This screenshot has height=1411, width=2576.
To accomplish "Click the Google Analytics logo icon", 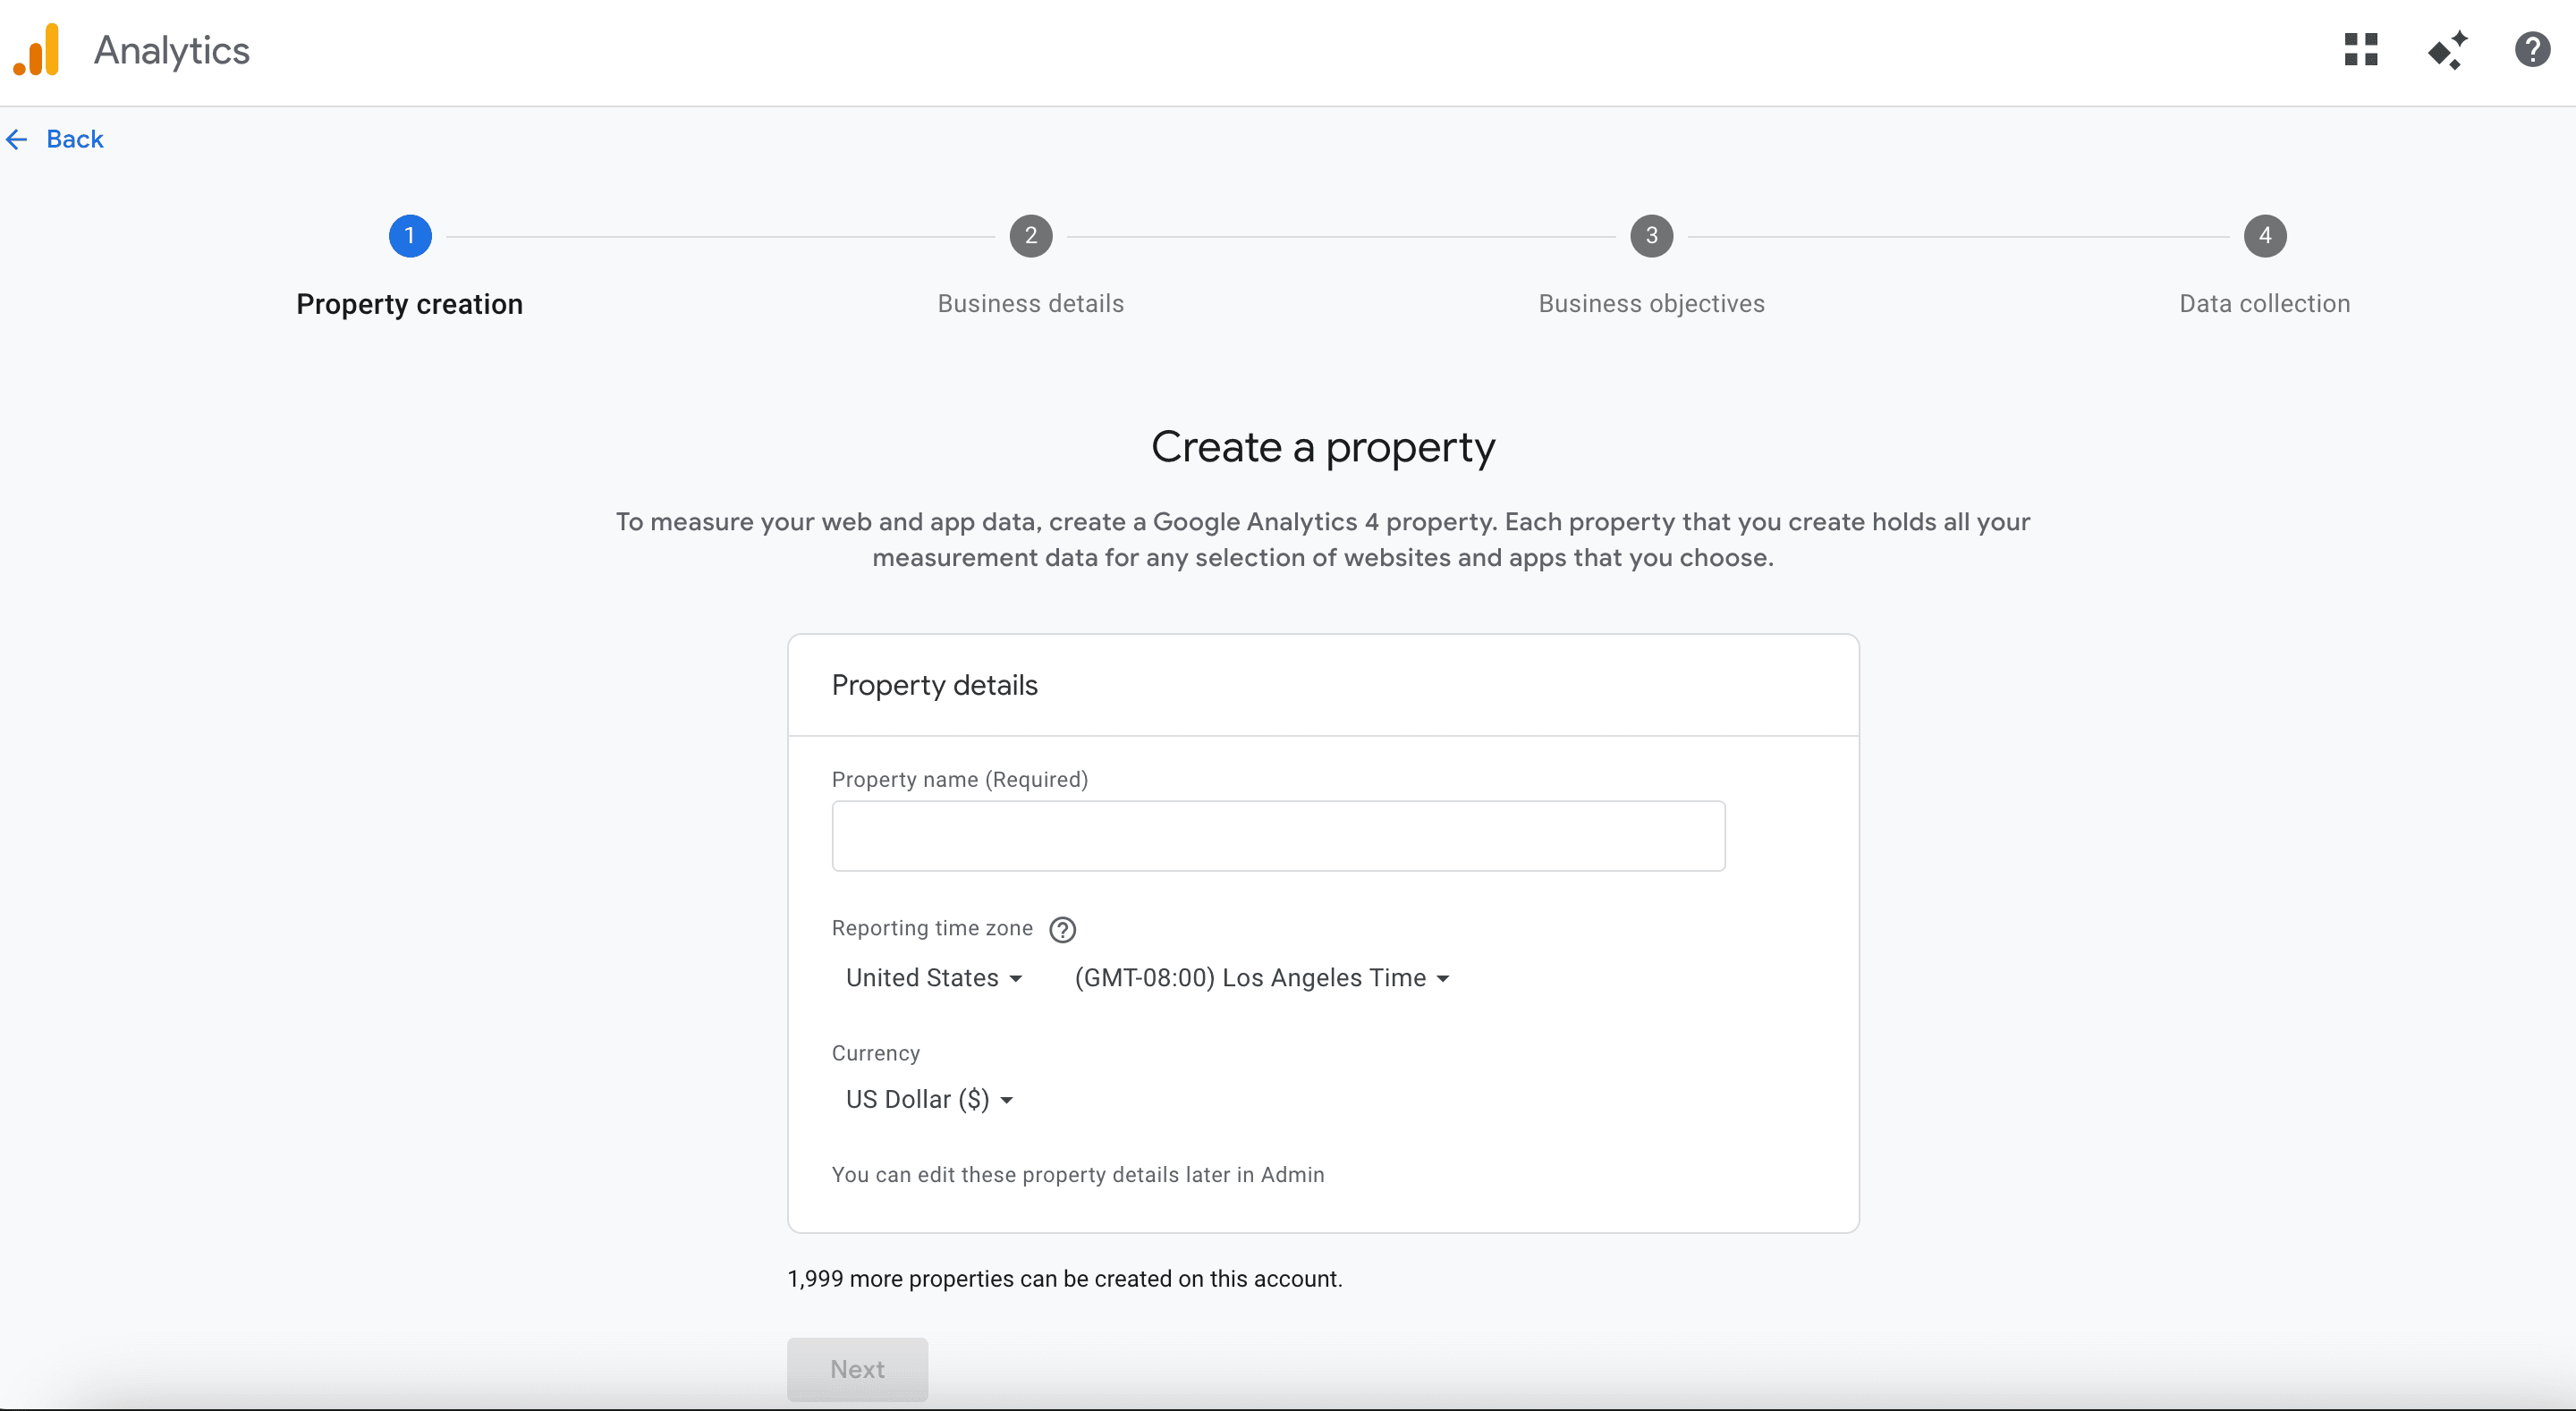I will click(x=37, y=50).
